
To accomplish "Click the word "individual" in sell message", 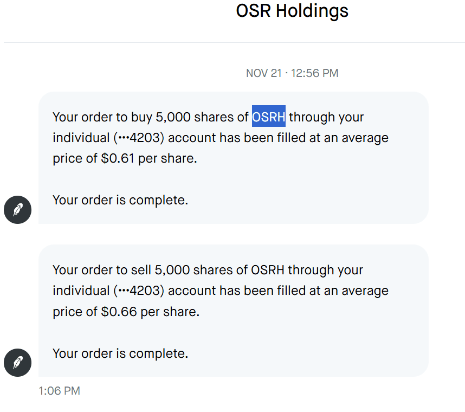I will [81, 291].
